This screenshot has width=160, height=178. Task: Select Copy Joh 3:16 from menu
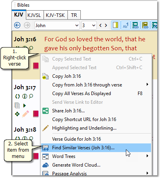(x=96, y=76)
